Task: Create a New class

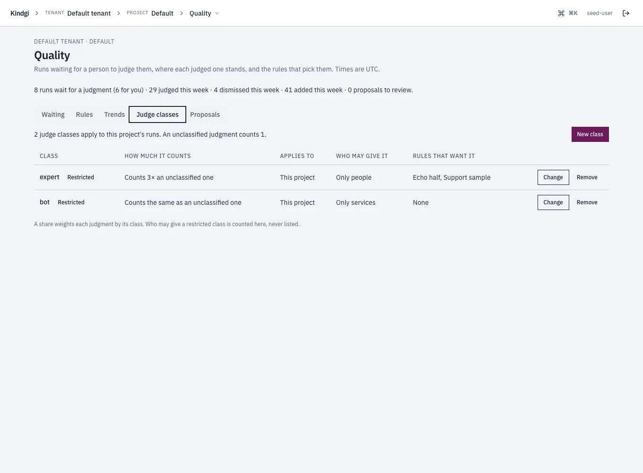Action: tap(590, 134)
